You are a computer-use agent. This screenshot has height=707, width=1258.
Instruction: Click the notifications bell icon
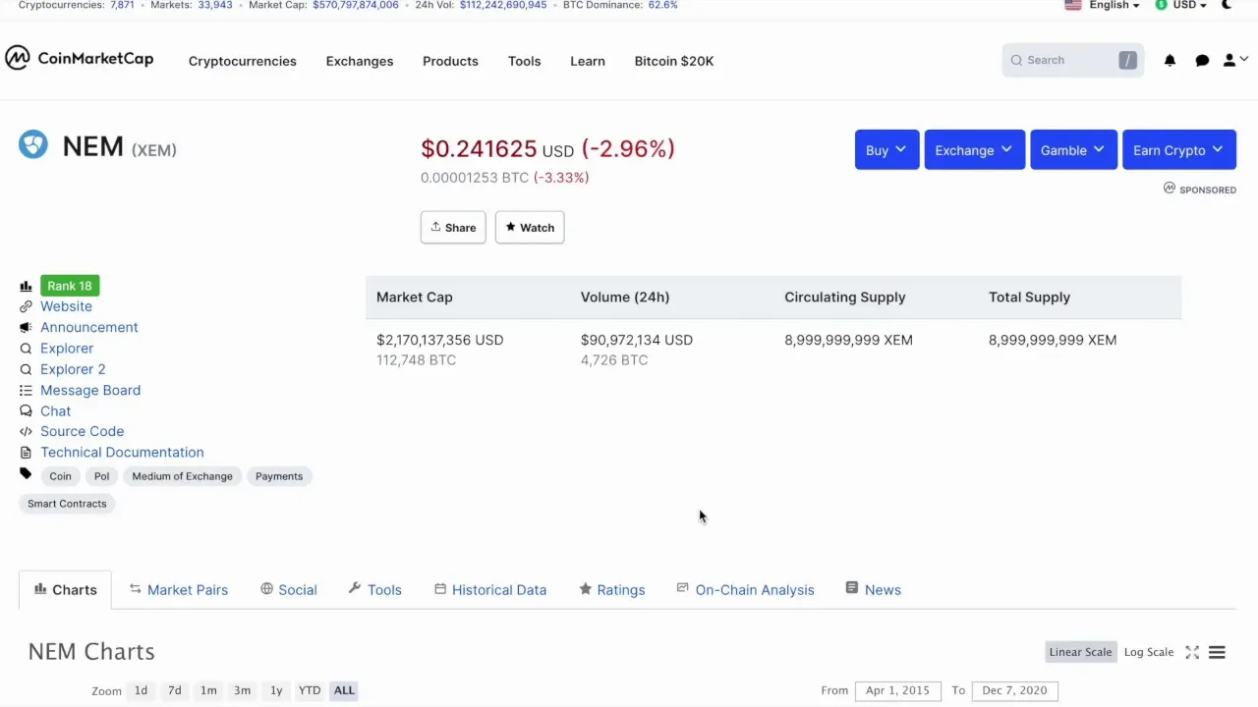pos(1170,61)
